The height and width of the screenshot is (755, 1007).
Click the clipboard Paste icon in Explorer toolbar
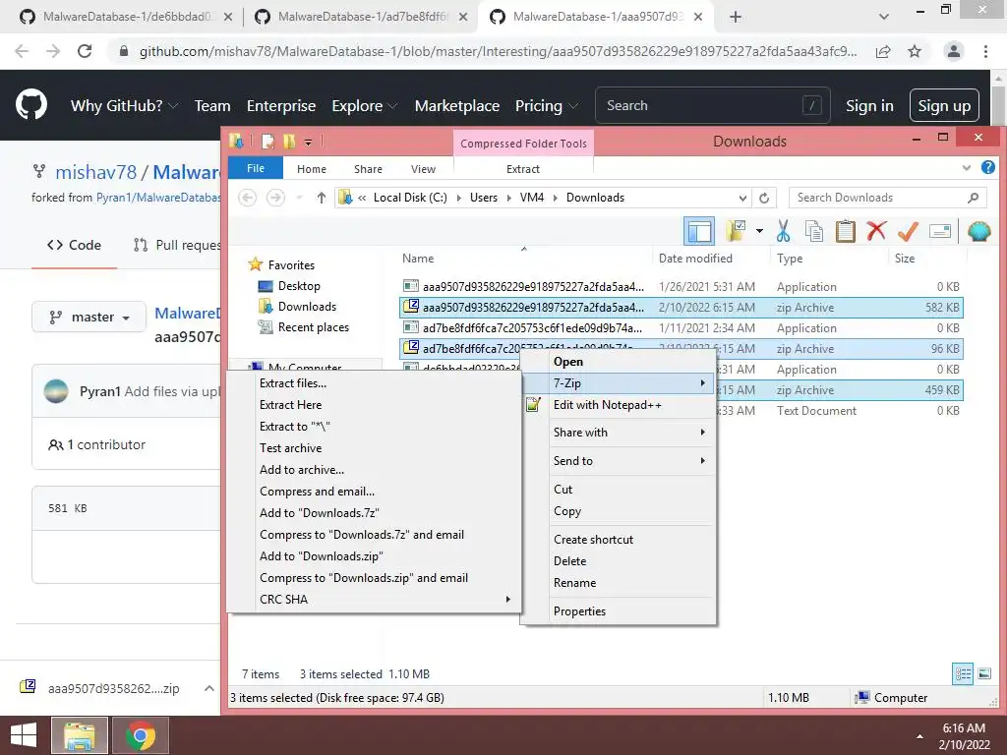pyautogui.click(x=845, y=231)
